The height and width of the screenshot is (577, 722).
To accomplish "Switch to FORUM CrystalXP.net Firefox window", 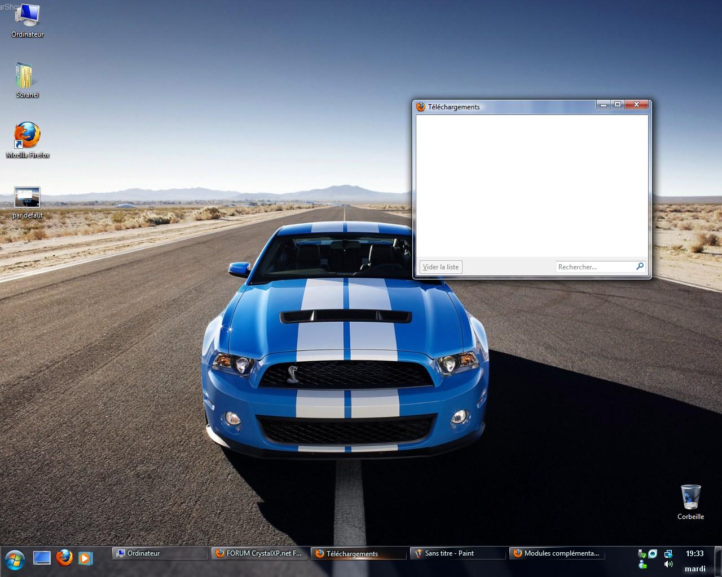I will [x=260, y=553].
